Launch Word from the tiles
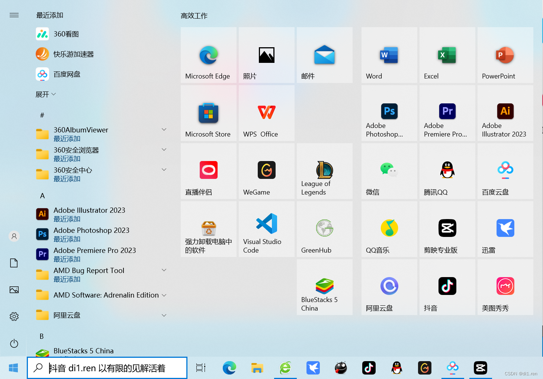The height and width of the screenshot is (379, 543). click(x=389, y=55)
